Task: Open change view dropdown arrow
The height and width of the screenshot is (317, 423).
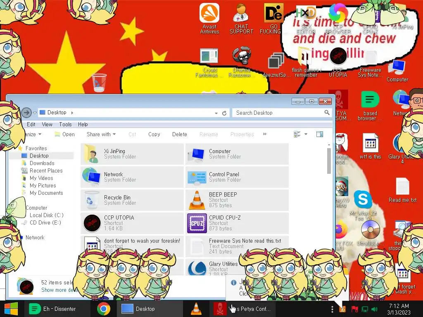Action: (306, 134)
